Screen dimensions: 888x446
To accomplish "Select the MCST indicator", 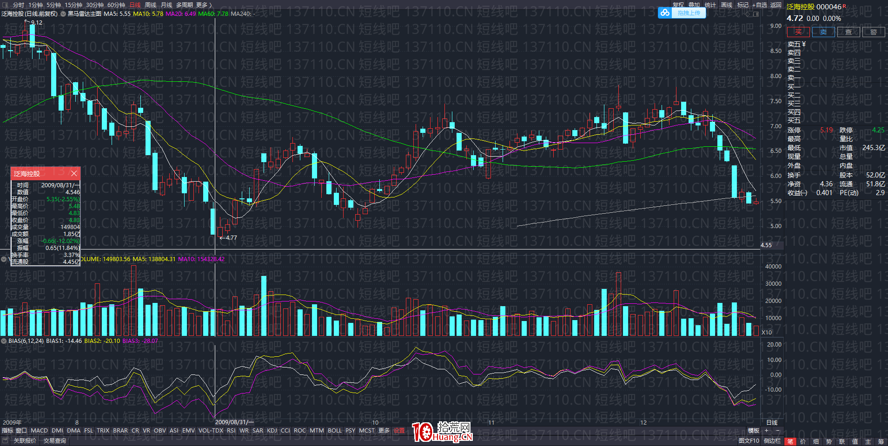I will [367, 431].
